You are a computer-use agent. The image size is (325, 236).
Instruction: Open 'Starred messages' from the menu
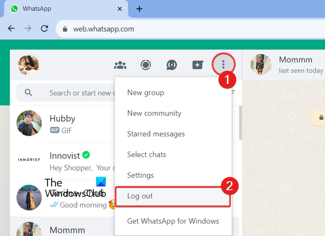click(156, 134)
